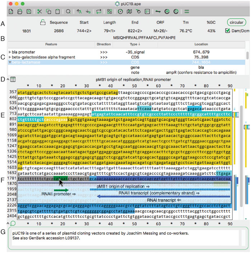The width and height of the screenshot is (251, 253).
Task: Collapse the sequence pane using its caret
Action: (8, 79)
